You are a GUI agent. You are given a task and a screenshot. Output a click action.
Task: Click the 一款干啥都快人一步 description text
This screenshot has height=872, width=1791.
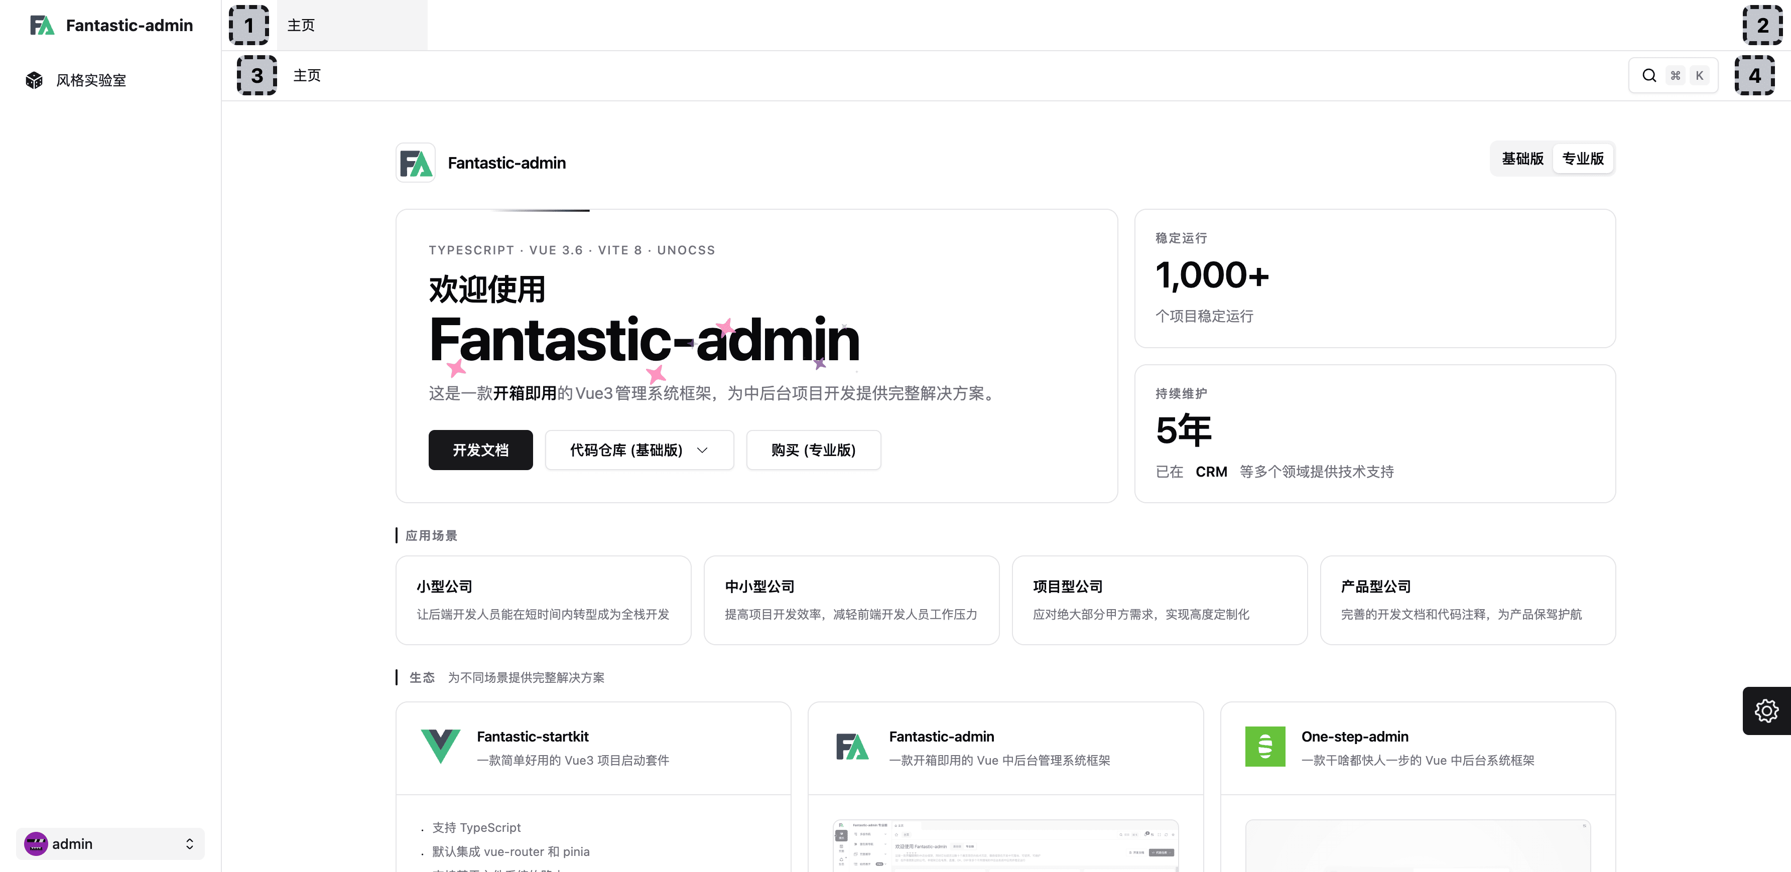coord(1418,760)
